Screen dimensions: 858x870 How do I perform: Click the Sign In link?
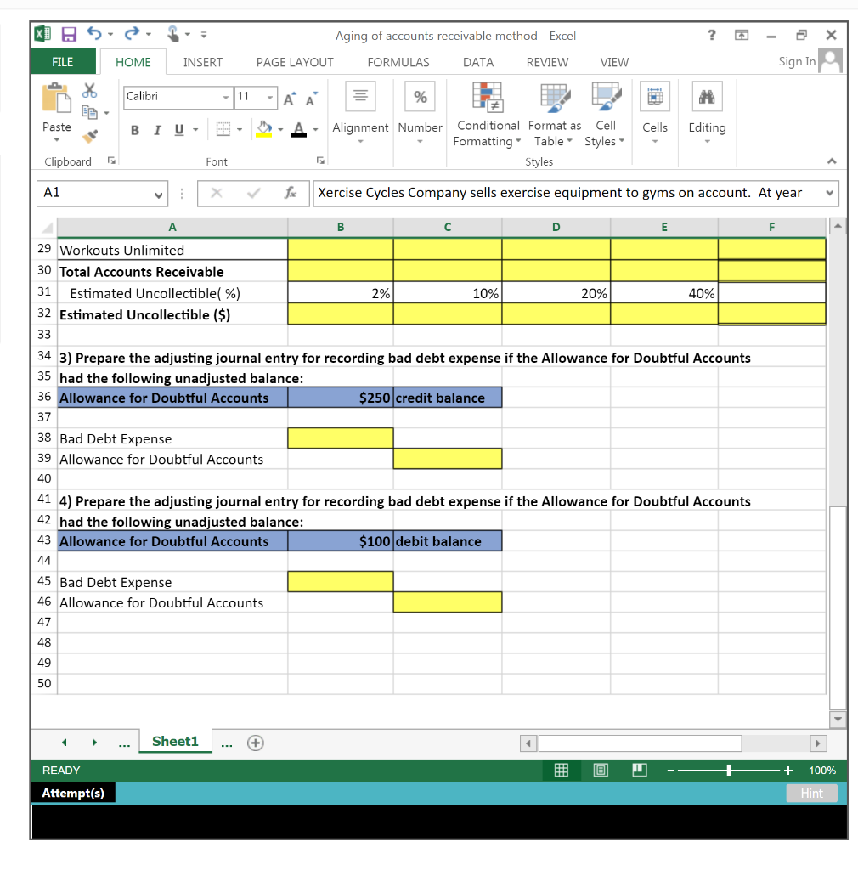pos(796,61)
